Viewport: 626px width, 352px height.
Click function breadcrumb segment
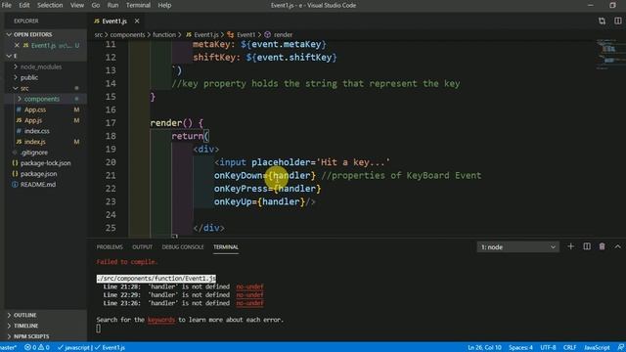click(164, 35)
